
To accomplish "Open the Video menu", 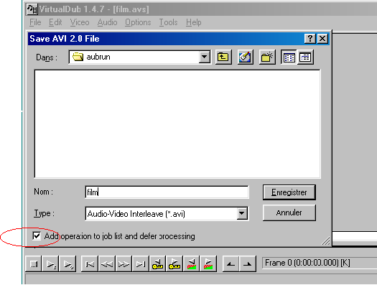I will coord(80,22).
